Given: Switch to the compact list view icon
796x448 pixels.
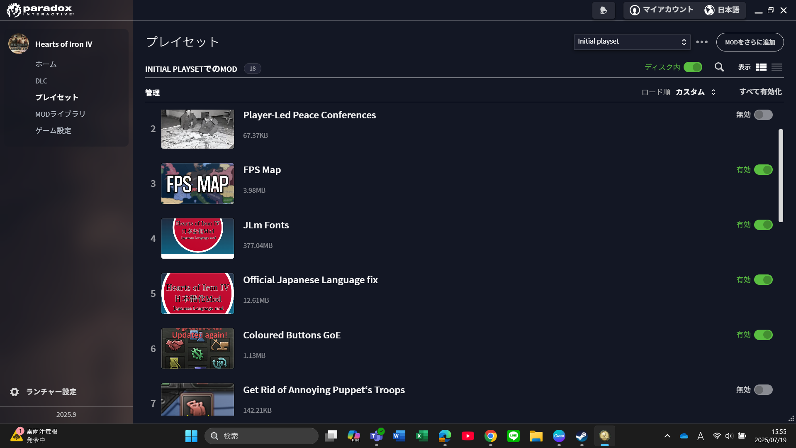Looking at the screenshot, I should (x=777, y=67).
